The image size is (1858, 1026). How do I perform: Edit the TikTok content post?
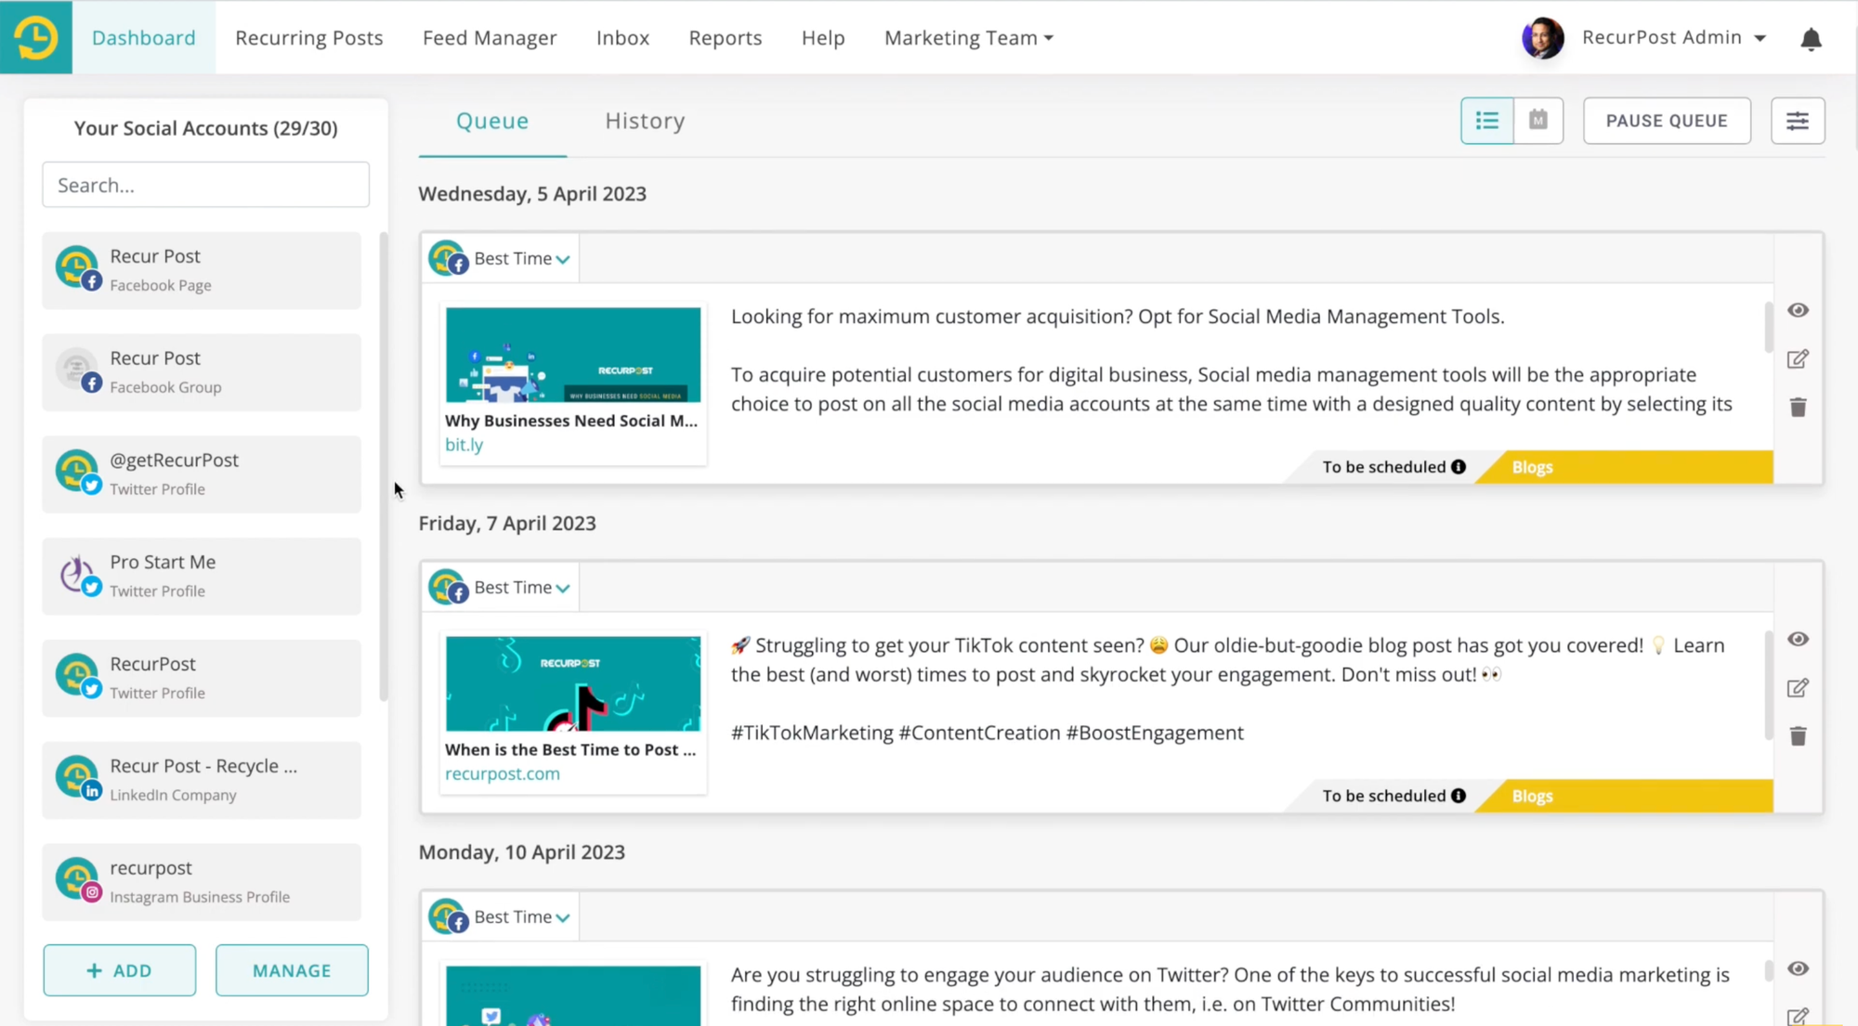tap(1798, 688)
